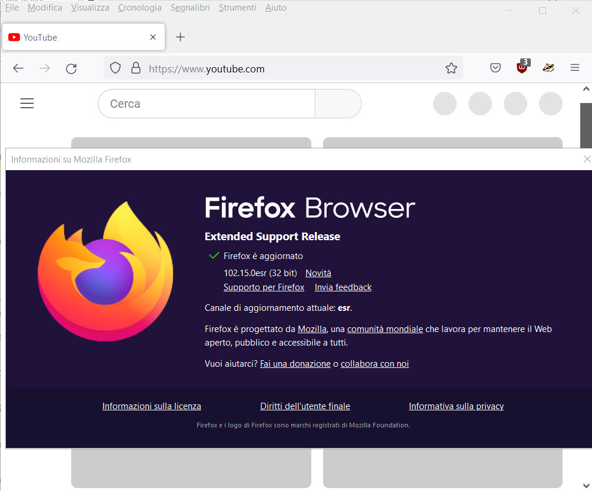
Task: Click the YouTube search submit button
Action: (338, 104)
